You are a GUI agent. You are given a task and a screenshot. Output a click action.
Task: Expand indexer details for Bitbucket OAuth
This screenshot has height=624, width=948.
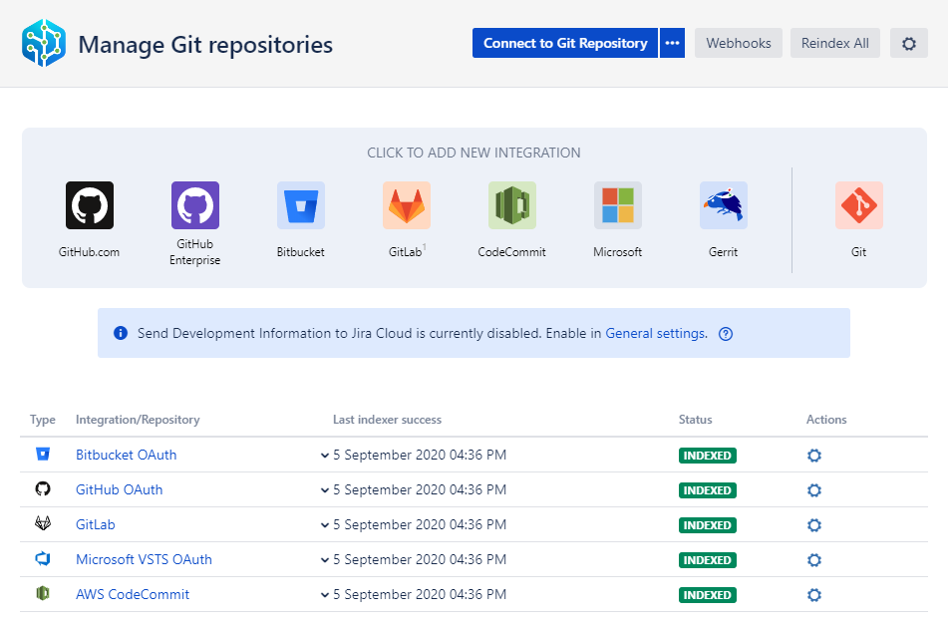point(325,456)
